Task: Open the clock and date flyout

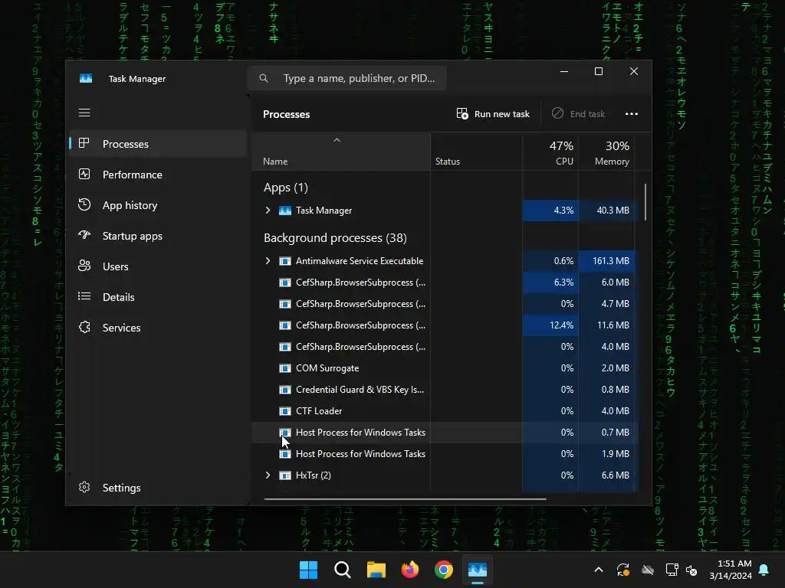Action: [731, 570]
